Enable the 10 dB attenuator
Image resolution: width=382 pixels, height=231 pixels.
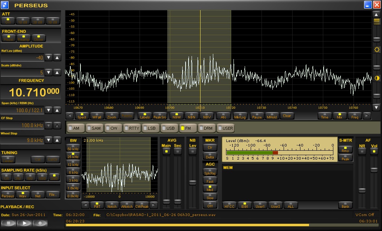(x=23, y=21)
